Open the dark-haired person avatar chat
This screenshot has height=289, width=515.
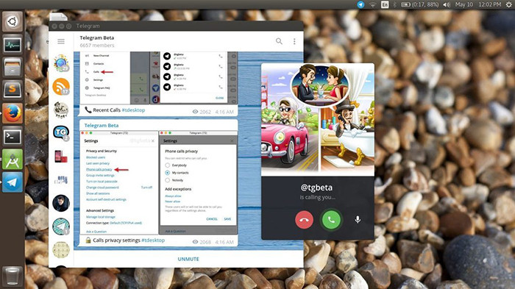point(61,203)
